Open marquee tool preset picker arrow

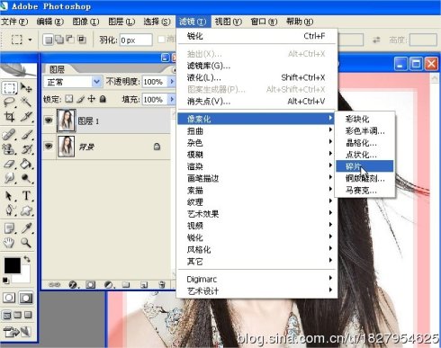[30, 40]
